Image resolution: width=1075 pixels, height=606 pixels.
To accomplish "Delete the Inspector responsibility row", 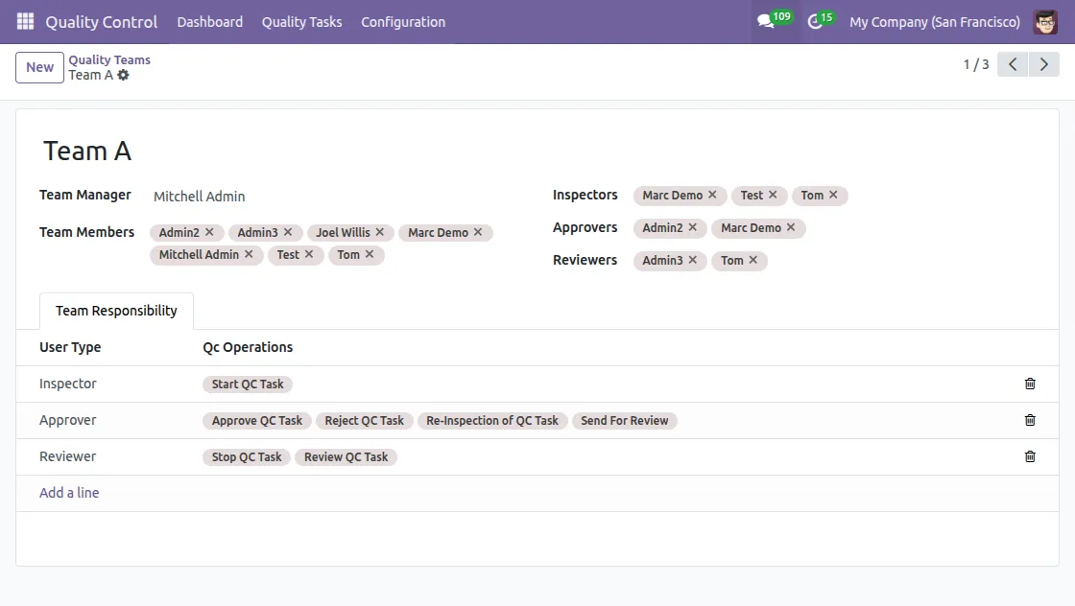I will (1030, 384).
